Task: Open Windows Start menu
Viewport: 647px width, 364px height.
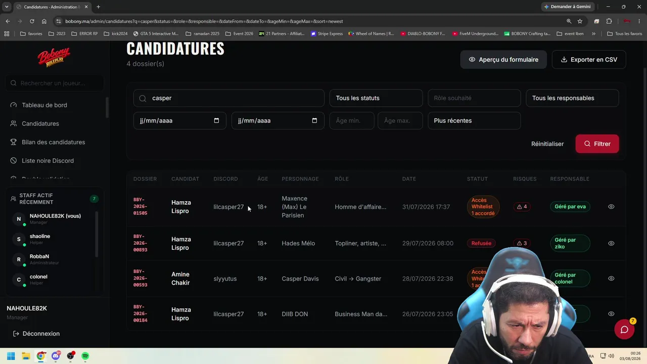Action: (11, 356)
